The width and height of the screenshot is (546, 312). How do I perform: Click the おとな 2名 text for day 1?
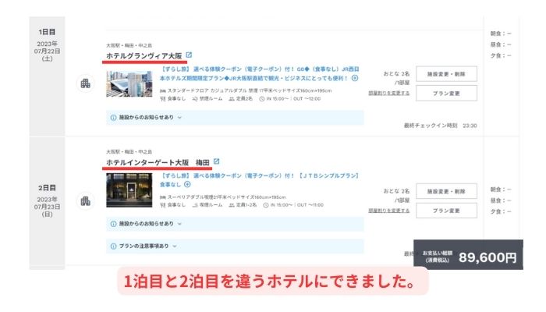(396, 74)
